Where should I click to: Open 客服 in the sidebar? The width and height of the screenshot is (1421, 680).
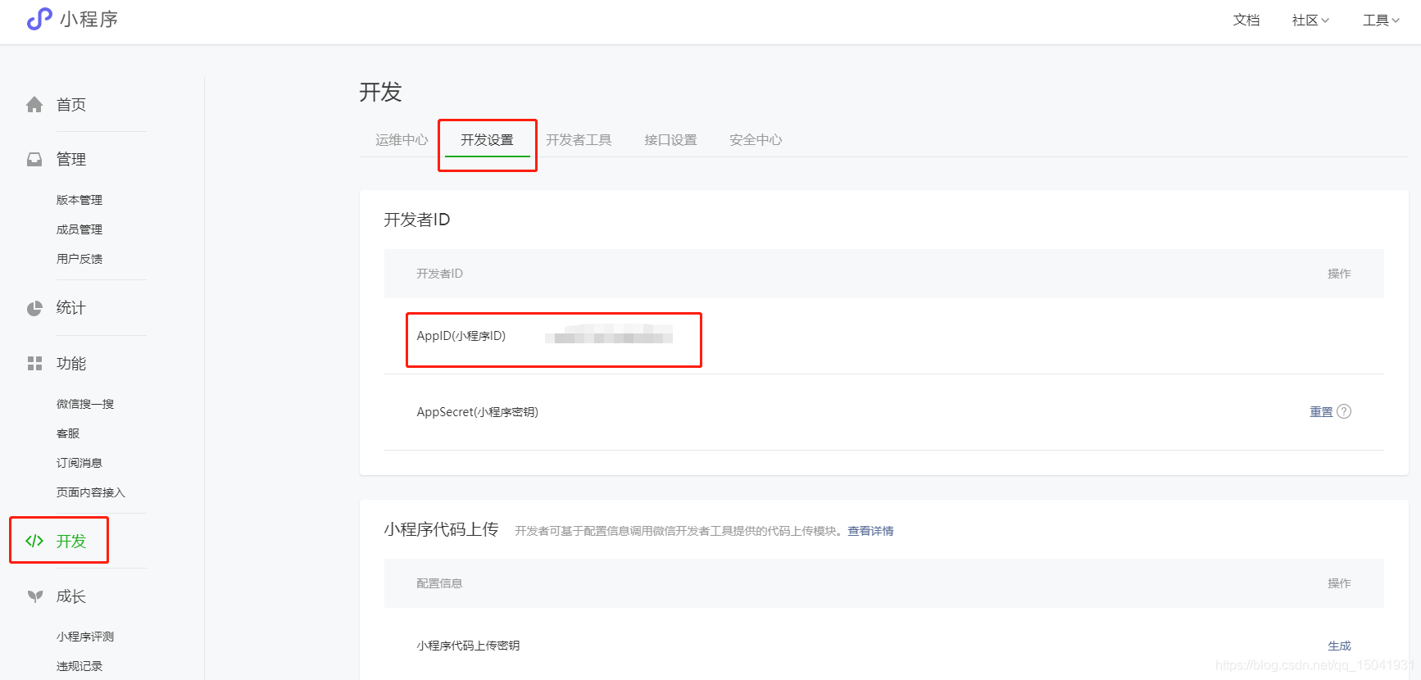coord(68,433)
